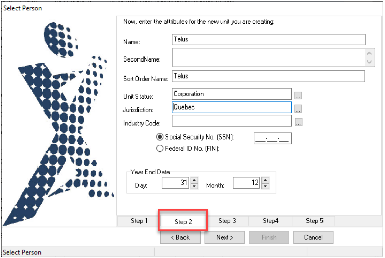This screenshot has height=258, width=385.
Task: Focus the SSN number input box
Action: pyautogui.click(x=272, y=139)
